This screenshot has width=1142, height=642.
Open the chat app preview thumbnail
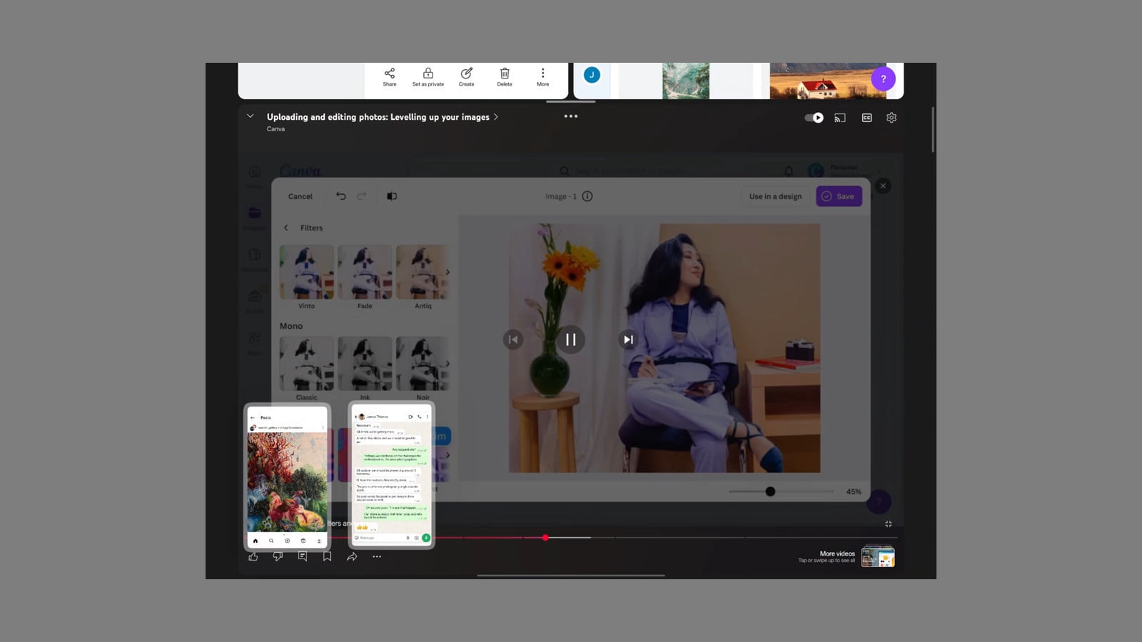391,476
